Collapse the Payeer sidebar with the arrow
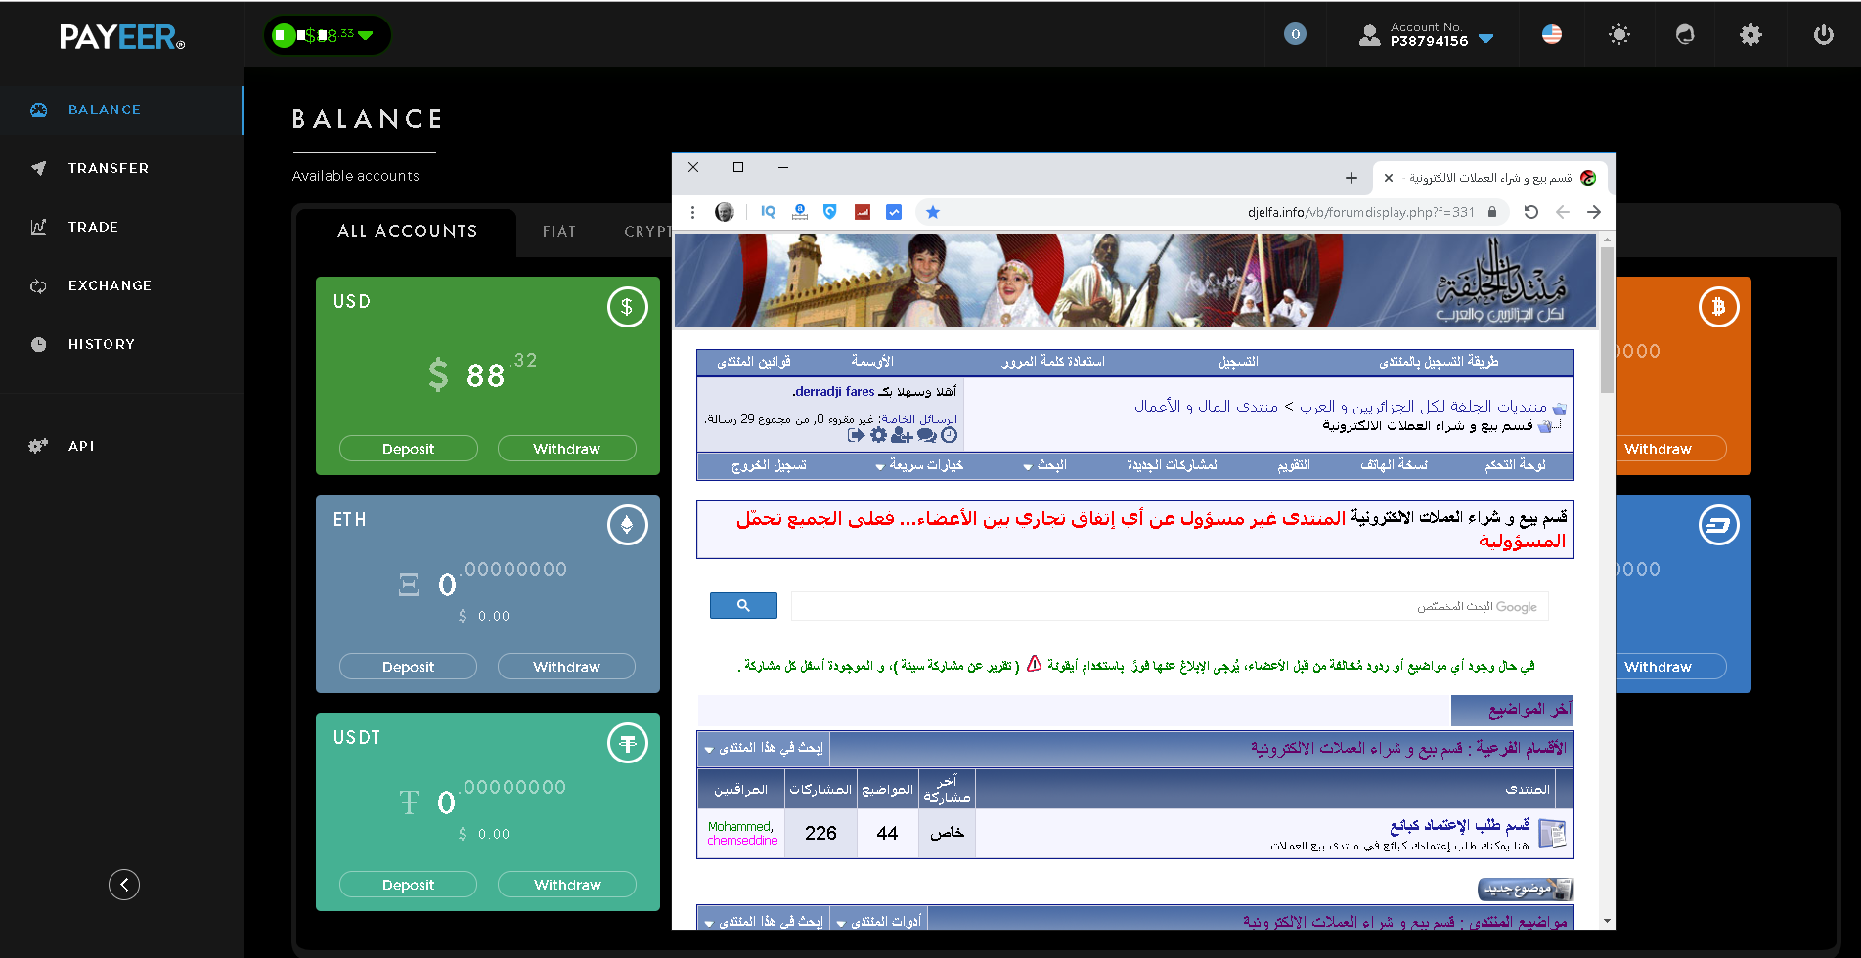Image resolution: width=1861 pixels, height=958 pixels. pyautogui.click(x=124, y=885)
